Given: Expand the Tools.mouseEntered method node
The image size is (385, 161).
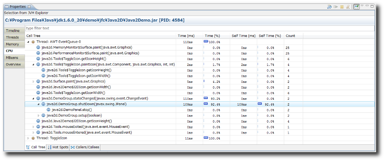Looking at the screenshot, I should tap(33, 132).
